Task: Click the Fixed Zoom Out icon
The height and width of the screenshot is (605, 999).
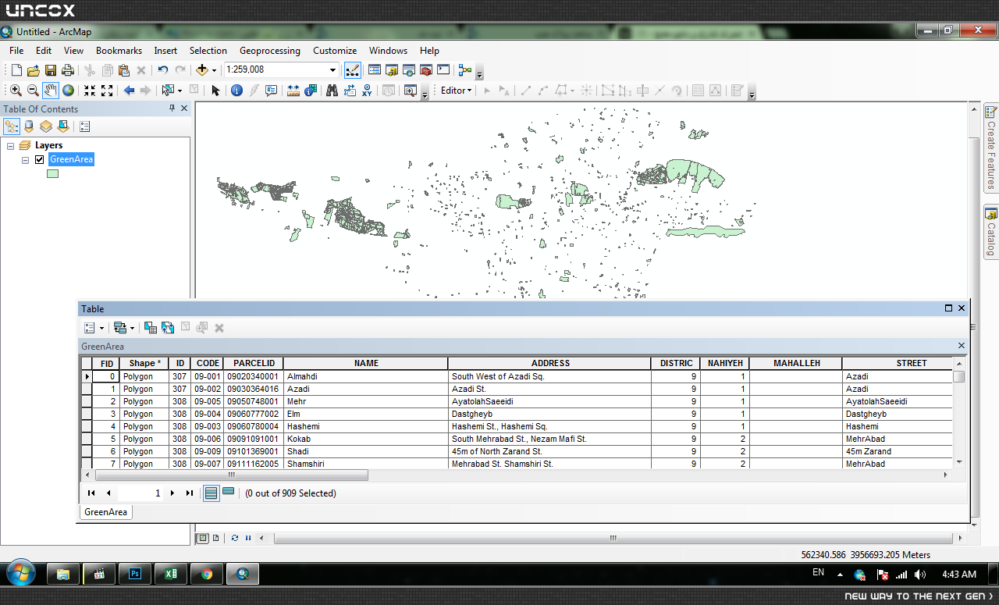Action: pos(107,91)
